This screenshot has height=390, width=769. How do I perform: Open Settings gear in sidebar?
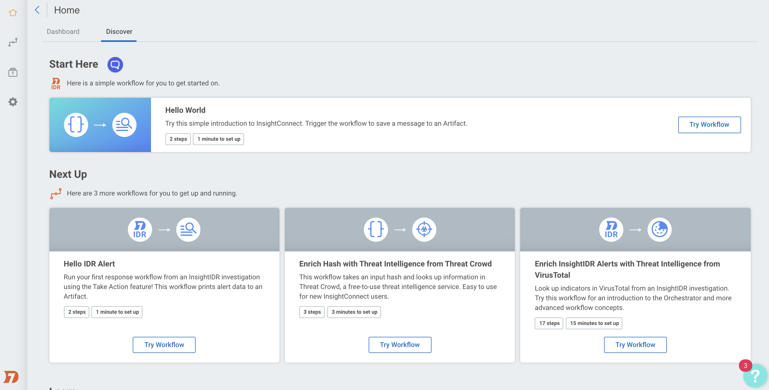point(13,102)
